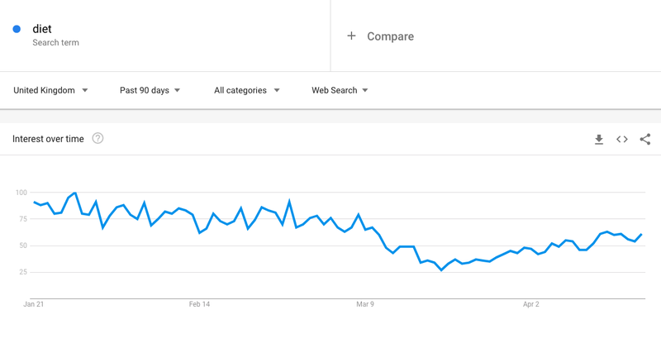Edit the diet search term

pos(42,29)
